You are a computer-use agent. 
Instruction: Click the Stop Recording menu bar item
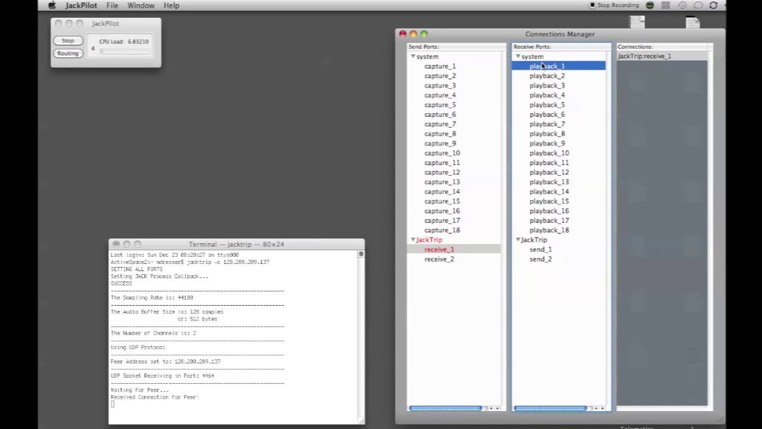coord(614,5)
